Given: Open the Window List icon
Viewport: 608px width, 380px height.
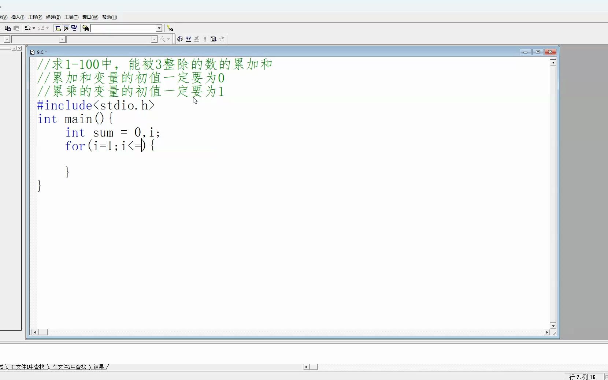Looking at the screenshot, I should pos(74,28).
